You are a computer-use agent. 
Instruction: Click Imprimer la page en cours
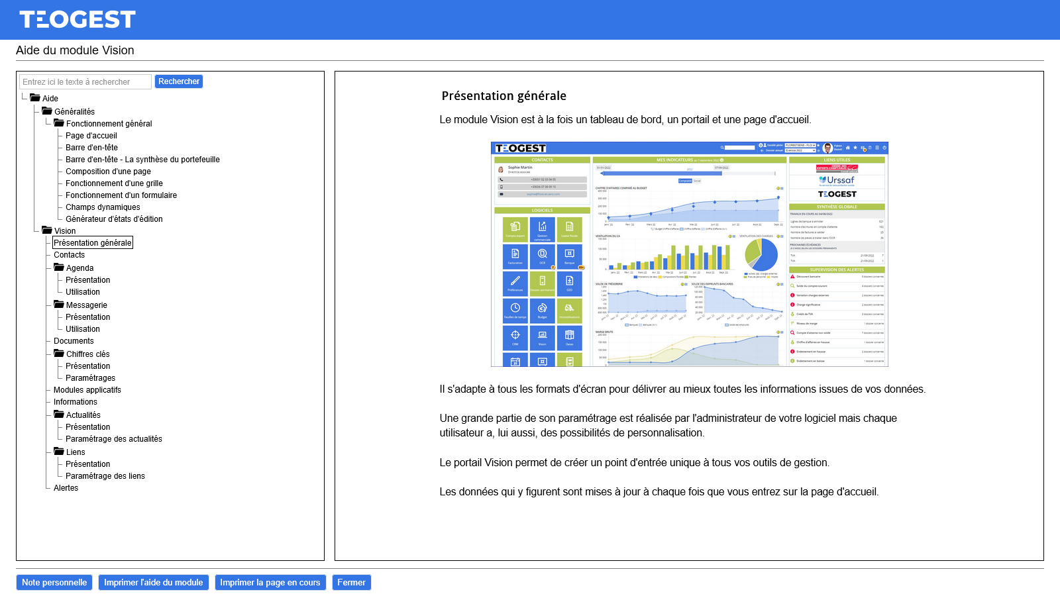270,583
